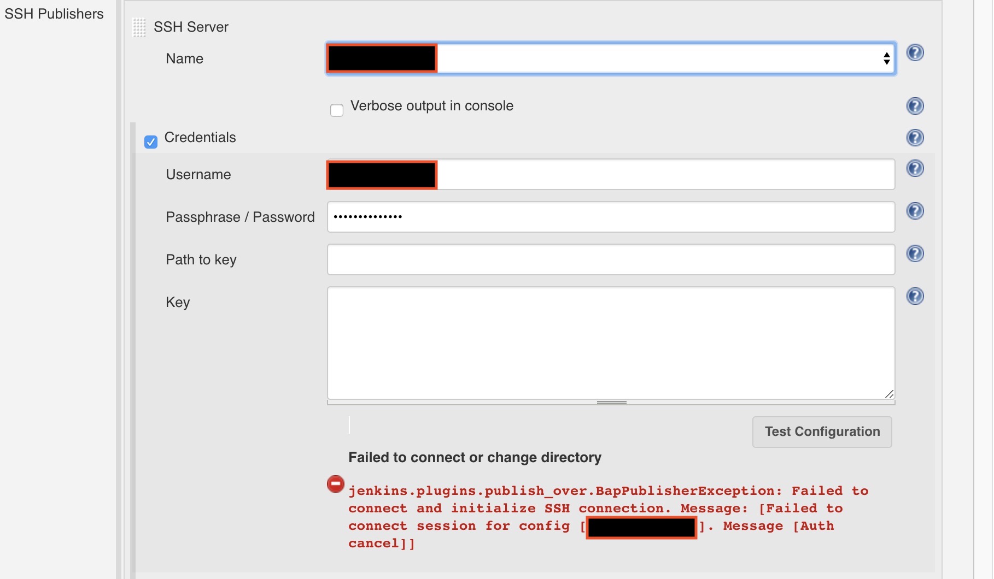Open help for the Path to key field
Viewport: 994px width, 579px height.
[x=915, y=254]
